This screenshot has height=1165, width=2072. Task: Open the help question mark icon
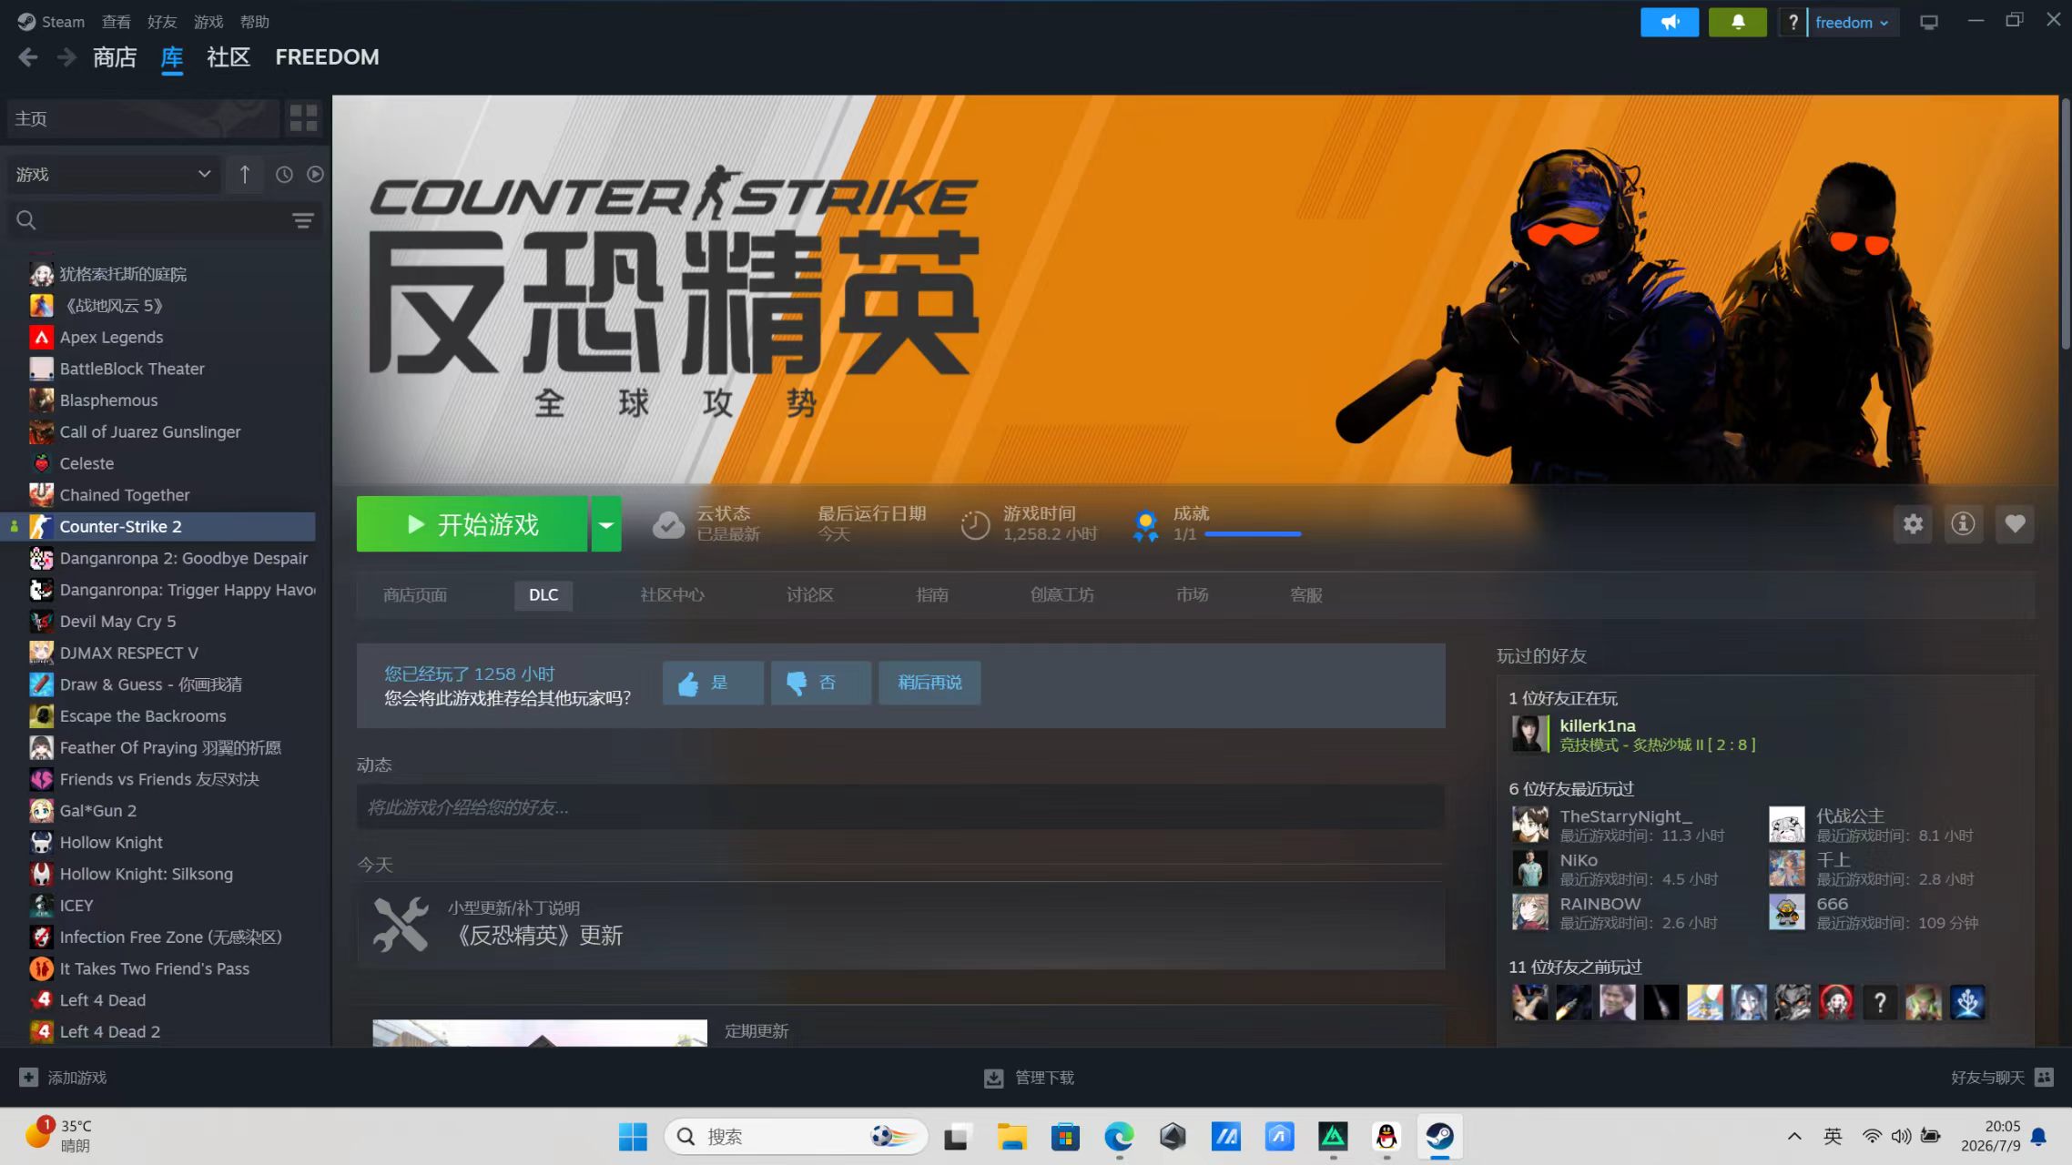click(x=1793, y=22)
